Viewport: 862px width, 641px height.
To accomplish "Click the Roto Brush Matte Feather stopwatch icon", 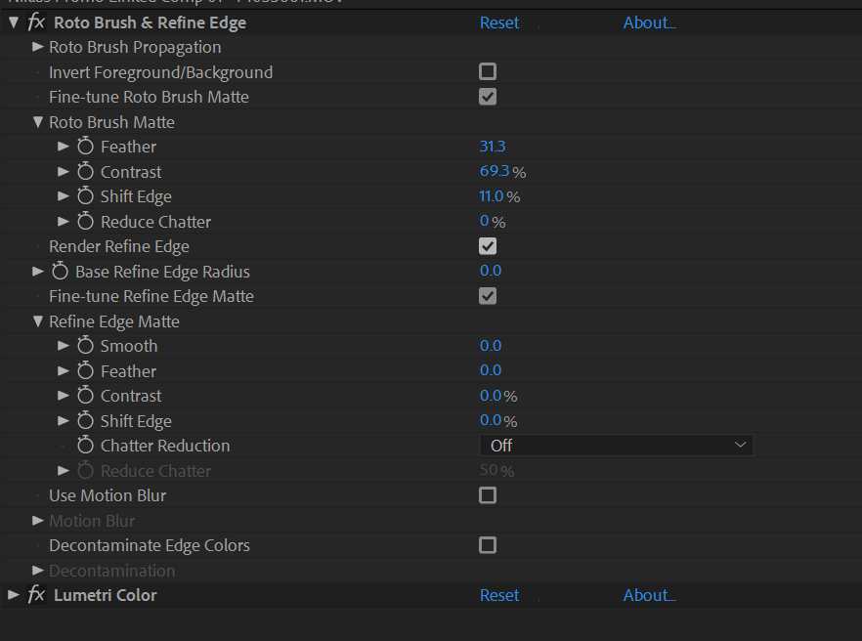I will (85, 147).
